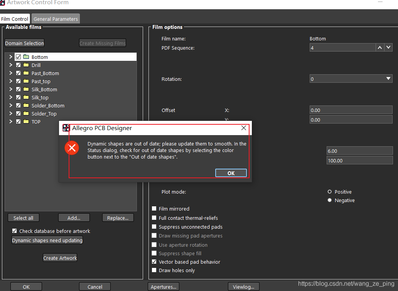Open the Viewlog... window
The width and height of the screenshot is (398, 291).
coord(244,287)
